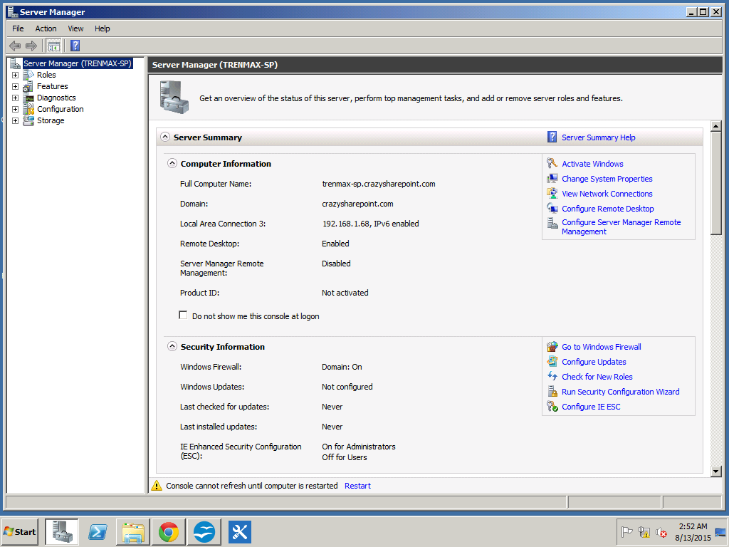Screen dimensions: 729x547
Task: Open the Action menu
Action: click(x=46, y=28)
